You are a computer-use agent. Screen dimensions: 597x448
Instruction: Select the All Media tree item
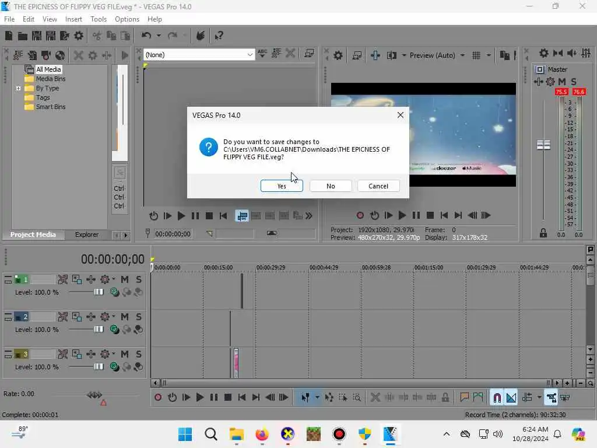[x=48, y=69]
